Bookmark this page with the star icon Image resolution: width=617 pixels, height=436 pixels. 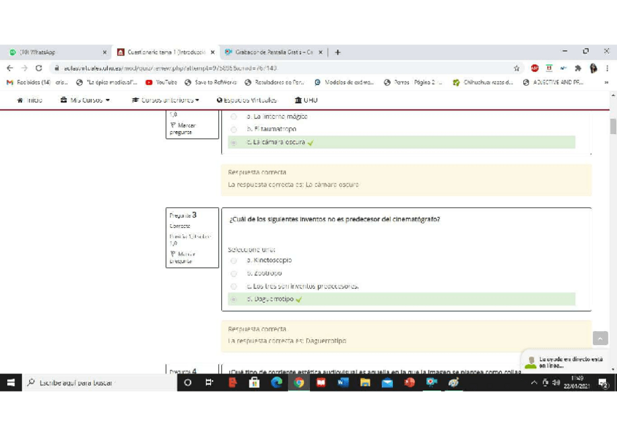pyautogui.click(x=517, y=68)
